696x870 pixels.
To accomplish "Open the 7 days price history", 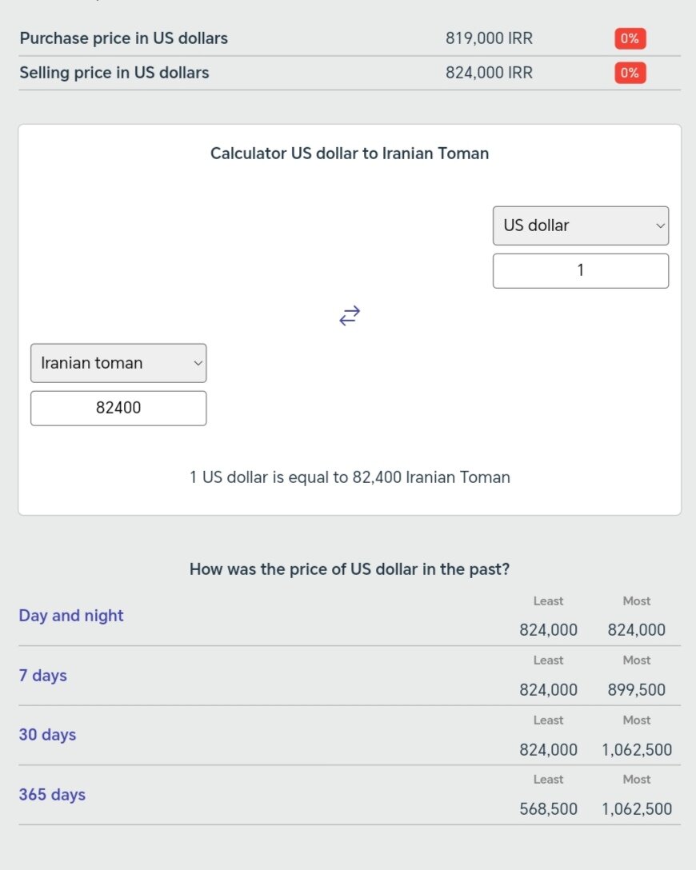I will pyautogui.click(x=43, y=676).
